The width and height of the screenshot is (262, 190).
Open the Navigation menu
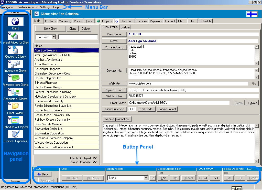click(x=8, y=7)
